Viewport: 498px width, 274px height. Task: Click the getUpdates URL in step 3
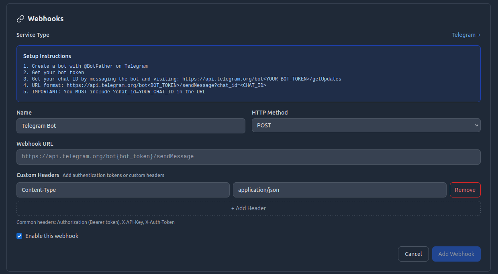[261, 79]
